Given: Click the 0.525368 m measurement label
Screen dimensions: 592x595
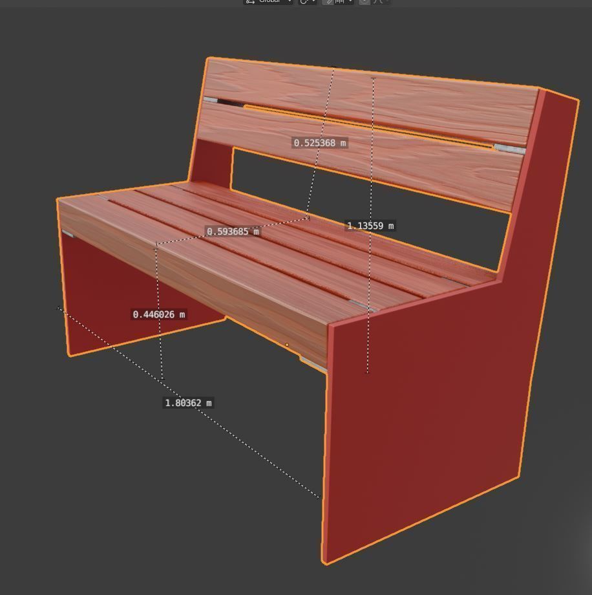Looking at the screenshot, I should tap(320, 143).
